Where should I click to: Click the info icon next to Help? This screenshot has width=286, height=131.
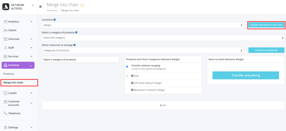pyautogui.click(x=160, y=105)
